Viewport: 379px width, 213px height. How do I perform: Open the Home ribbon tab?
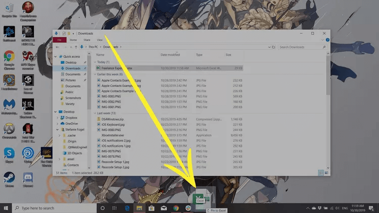[x=73, y=40]
